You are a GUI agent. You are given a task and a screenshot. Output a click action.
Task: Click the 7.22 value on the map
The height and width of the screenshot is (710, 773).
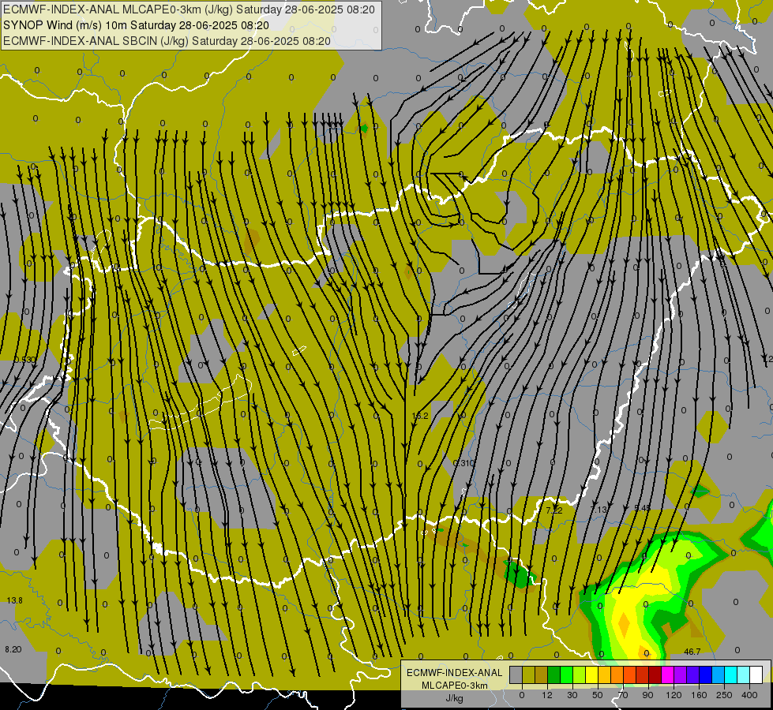coord(554,510)
